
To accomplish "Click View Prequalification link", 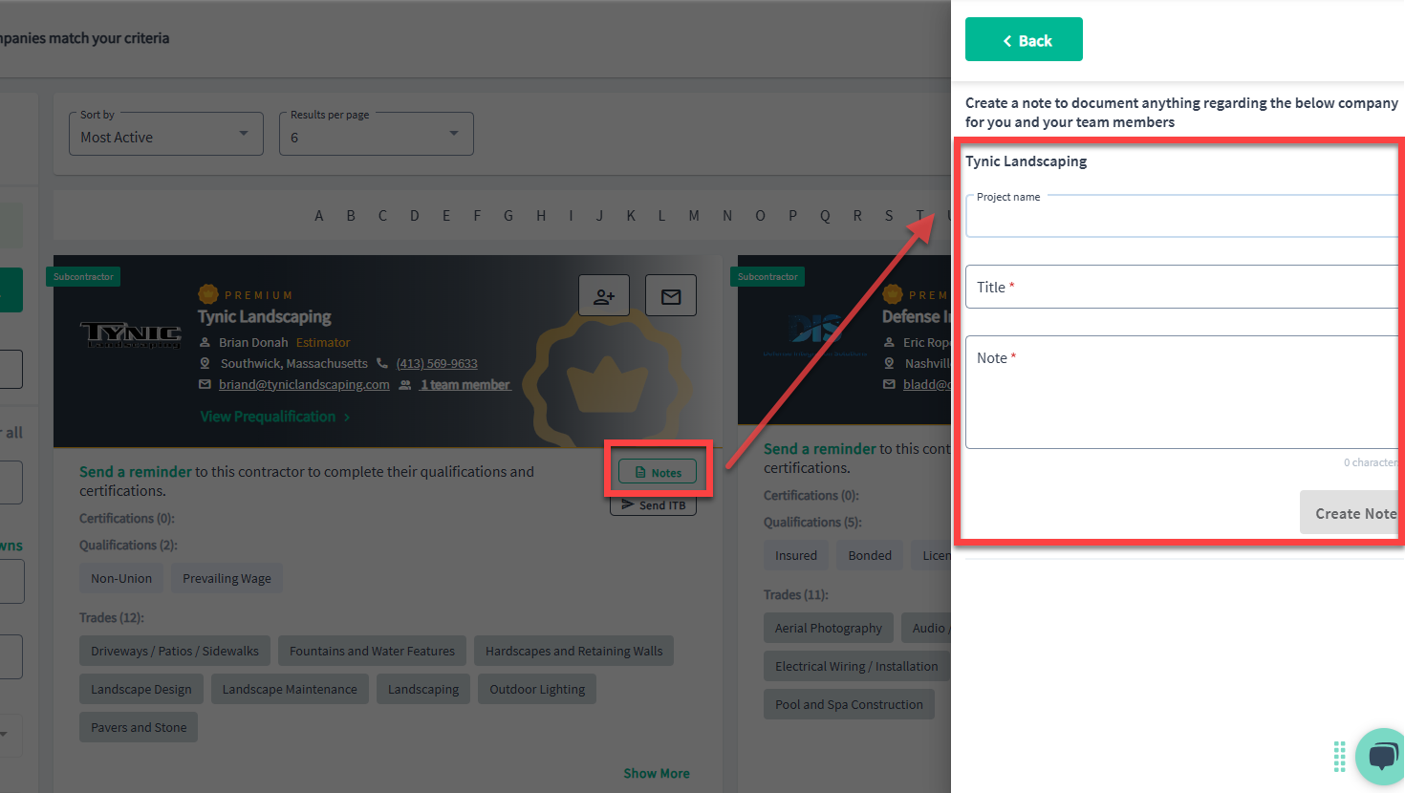I will coord(274,417).
